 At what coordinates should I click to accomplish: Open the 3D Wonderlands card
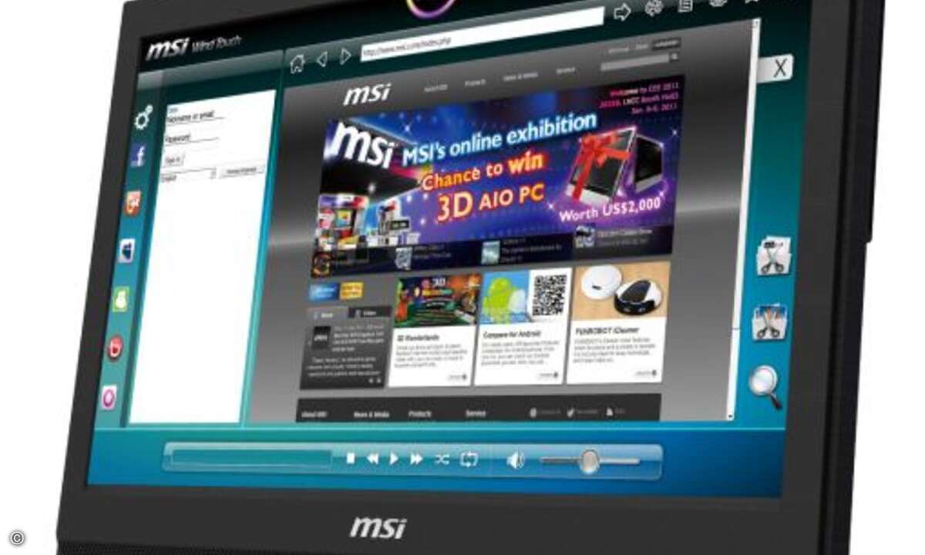(432, 329)
